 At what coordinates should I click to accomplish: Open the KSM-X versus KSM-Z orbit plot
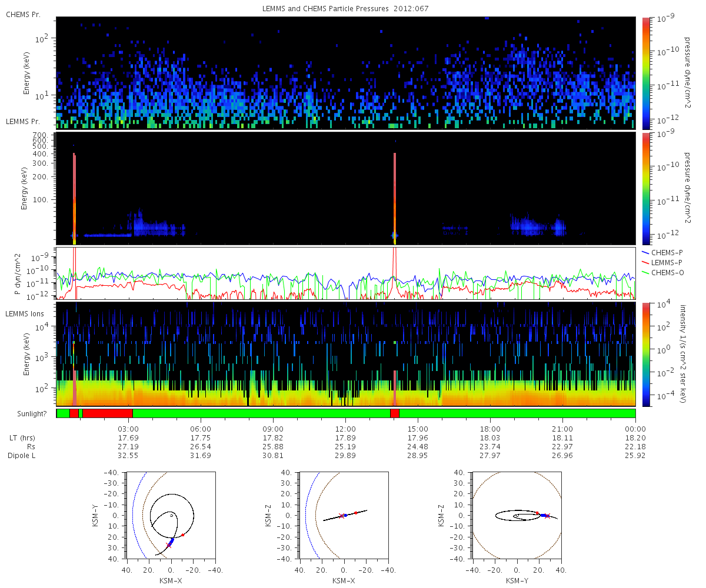coord(344,515)
